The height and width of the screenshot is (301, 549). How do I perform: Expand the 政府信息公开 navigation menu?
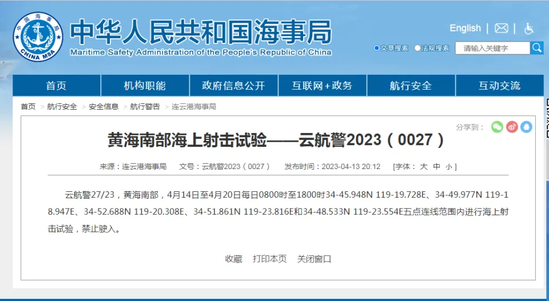click(233, 86)
